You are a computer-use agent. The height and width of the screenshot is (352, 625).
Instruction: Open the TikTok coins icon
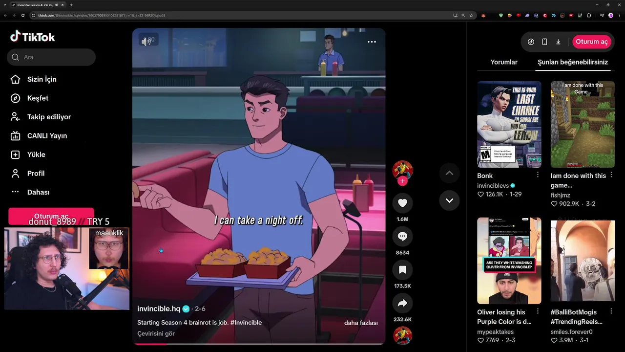click(x=531, y=42)
